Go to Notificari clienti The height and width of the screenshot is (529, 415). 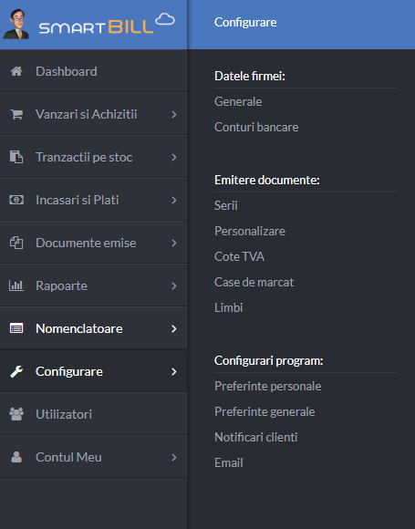(x=255, y=437)
